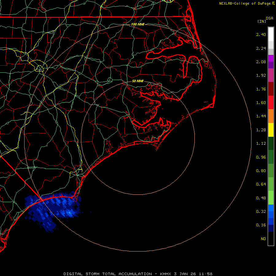Screen dimensions: 276x276
Task: Click the 0.48 legend value
Action: [x=261, y=198]
